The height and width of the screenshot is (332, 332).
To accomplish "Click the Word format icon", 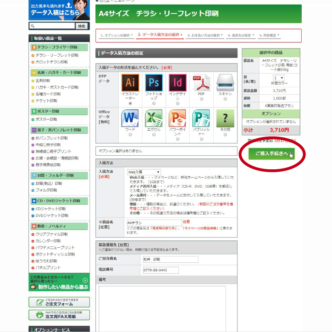I will [x=130, y=118].
